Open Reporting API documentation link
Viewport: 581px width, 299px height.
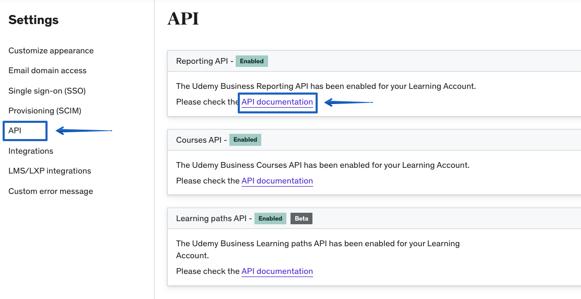277,102
